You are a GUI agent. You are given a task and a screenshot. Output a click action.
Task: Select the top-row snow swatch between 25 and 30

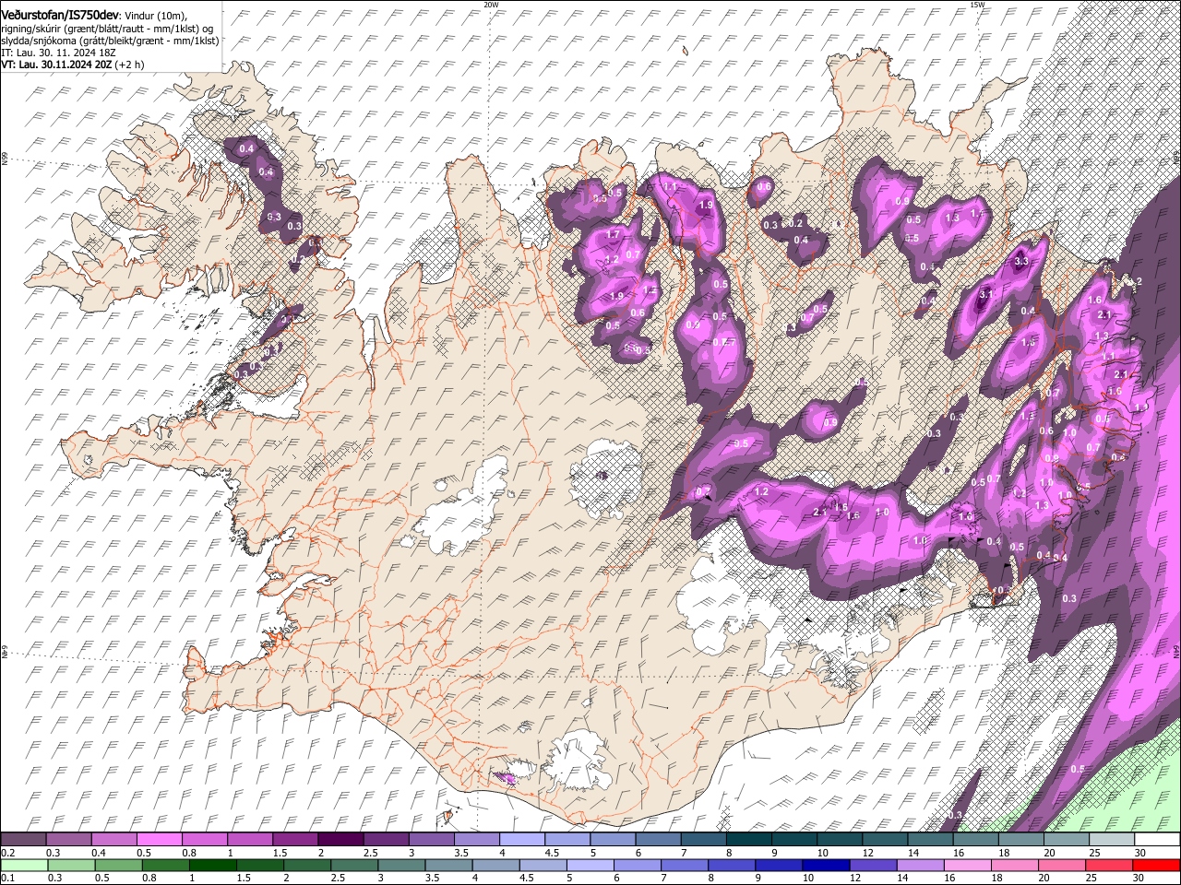click(x=1112, y=840)
